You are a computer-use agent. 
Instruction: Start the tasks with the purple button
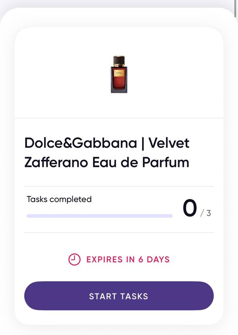pyautogui.click(x=119, y=296)
